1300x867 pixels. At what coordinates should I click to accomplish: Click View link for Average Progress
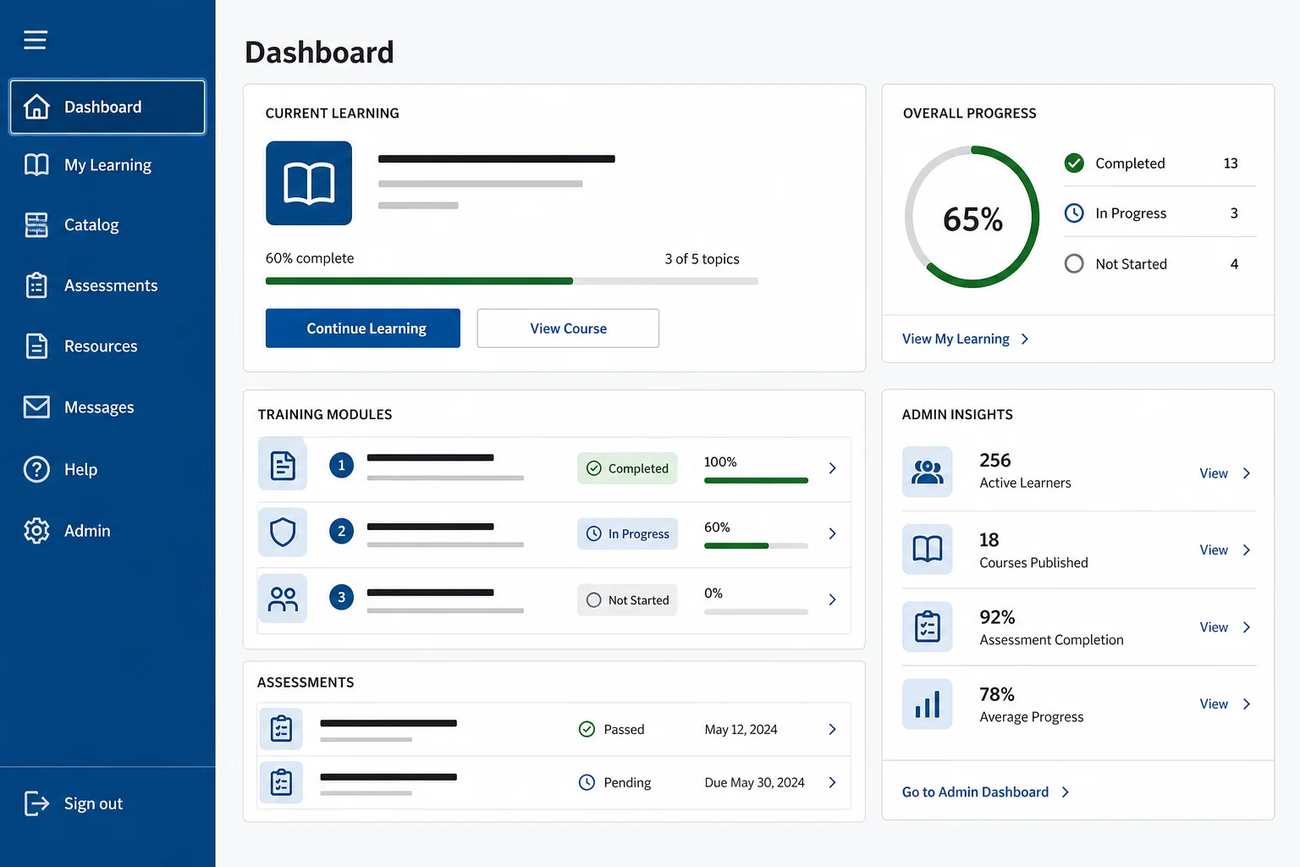click(x=1214, y=704)
